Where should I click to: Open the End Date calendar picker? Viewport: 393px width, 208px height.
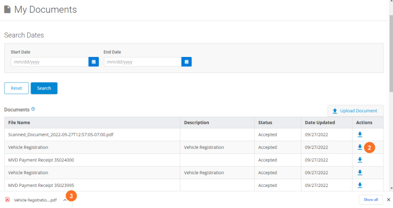click(187, 61)
